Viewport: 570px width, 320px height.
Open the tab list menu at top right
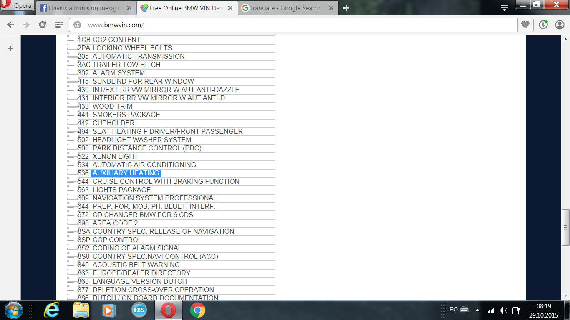(504, 8)
